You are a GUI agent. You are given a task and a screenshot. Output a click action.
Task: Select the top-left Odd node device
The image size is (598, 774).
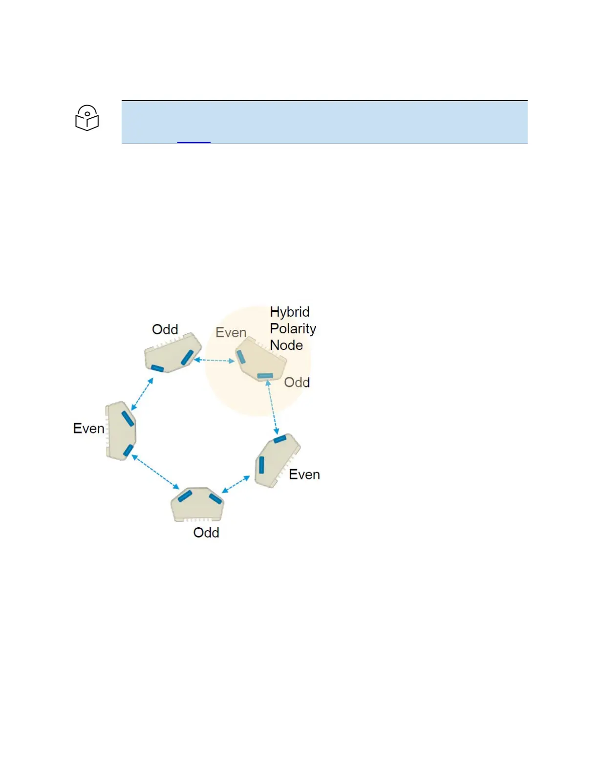[x=173, y=353]
